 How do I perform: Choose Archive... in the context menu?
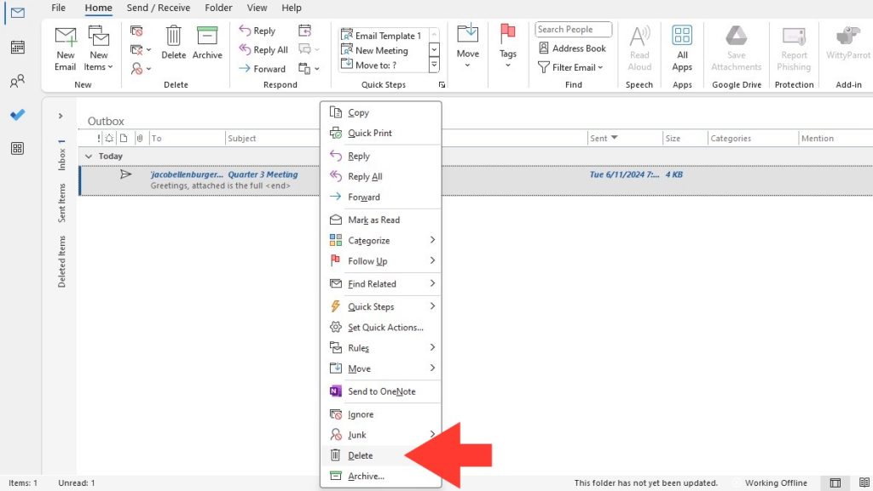pos(381,476)
